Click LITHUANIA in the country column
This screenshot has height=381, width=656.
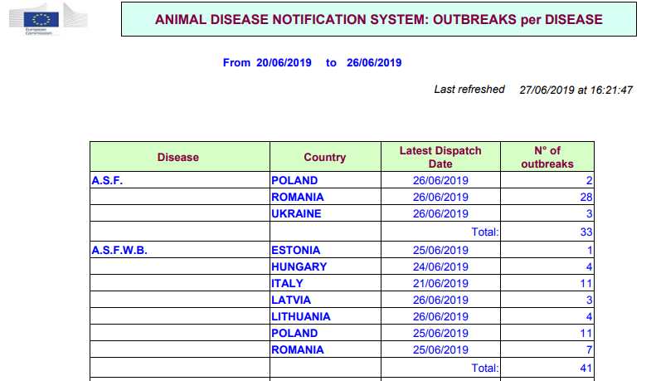(x=301, y=316)
